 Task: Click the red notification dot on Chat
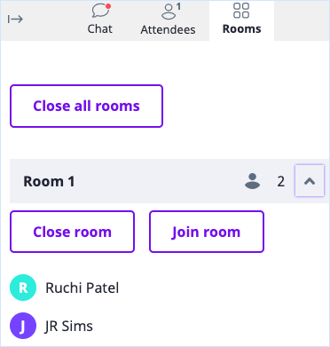pos(108,6)
